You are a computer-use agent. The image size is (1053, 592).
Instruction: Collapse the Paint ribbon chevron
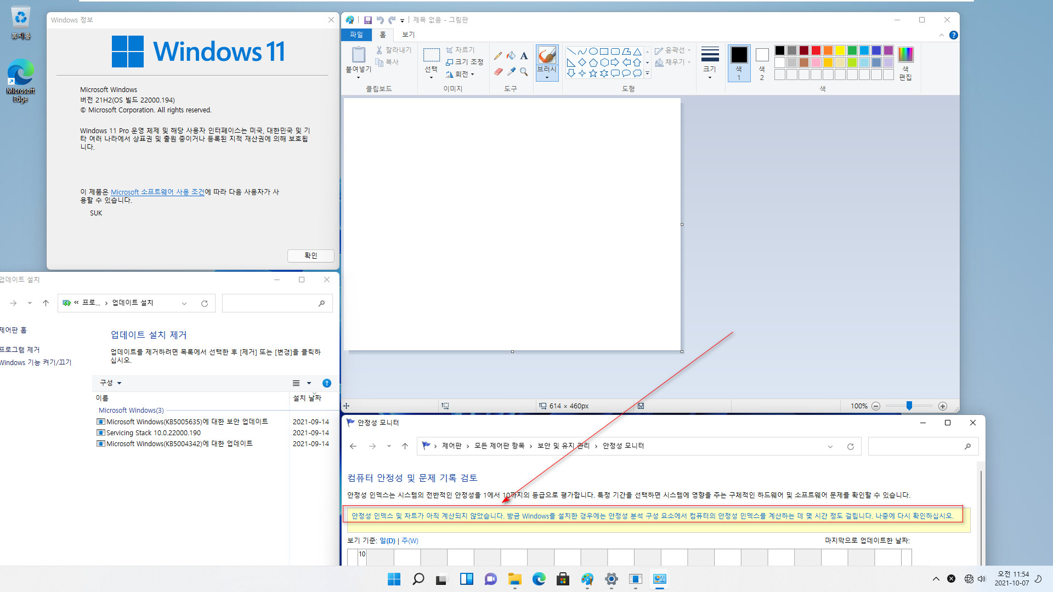[x=942, y=35]
